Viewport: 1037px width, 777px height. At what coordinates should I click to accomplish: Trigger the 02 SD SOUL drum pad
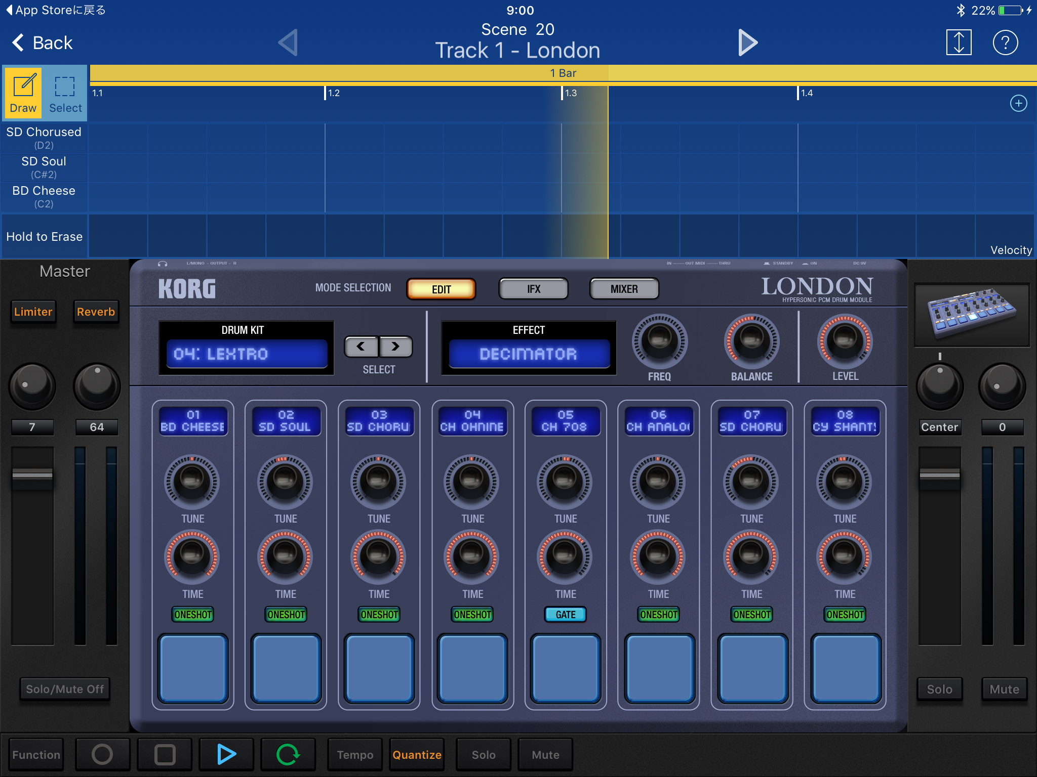286,668
